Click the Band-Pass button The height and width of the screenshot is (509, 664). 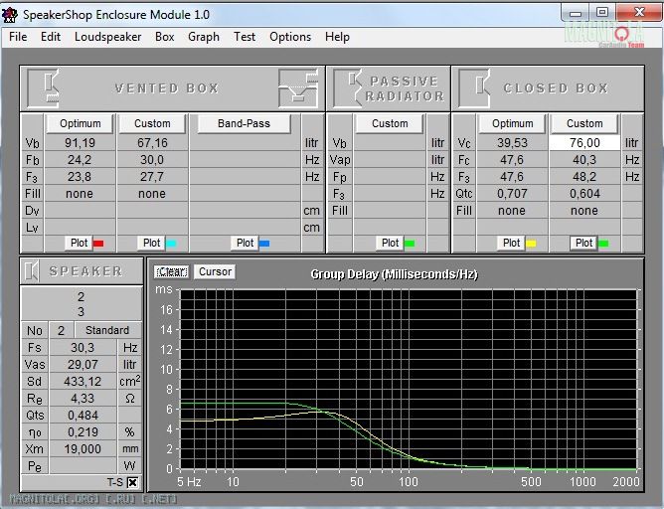pos(244,123)
